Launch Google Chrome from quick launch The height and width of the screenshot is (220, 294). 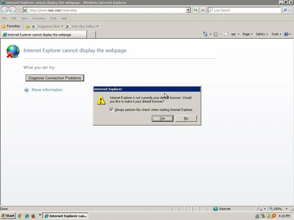(x=20, y=216)
